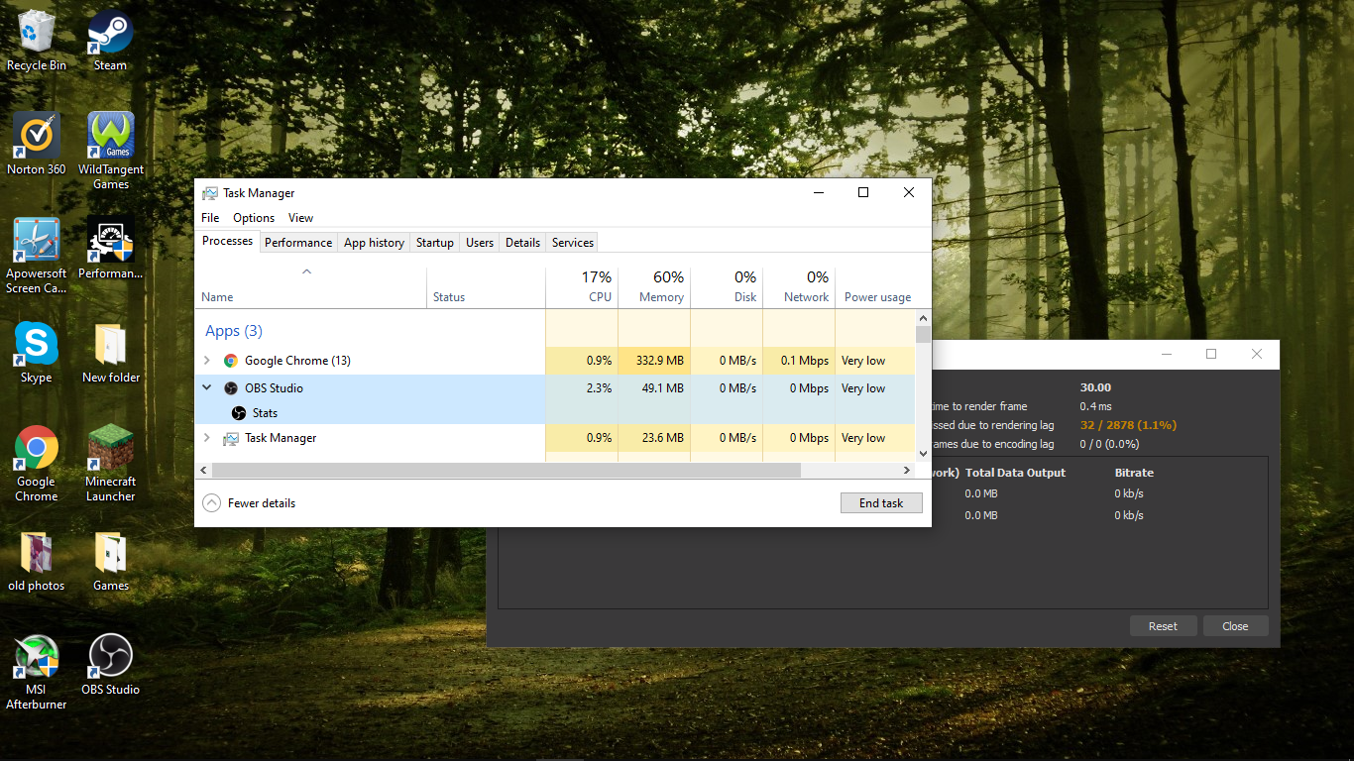This screenshot has width=1354, height=761.
Task: Click the Task Manager title bar icon
Action: pyautogui.click(x=210, y=193)
